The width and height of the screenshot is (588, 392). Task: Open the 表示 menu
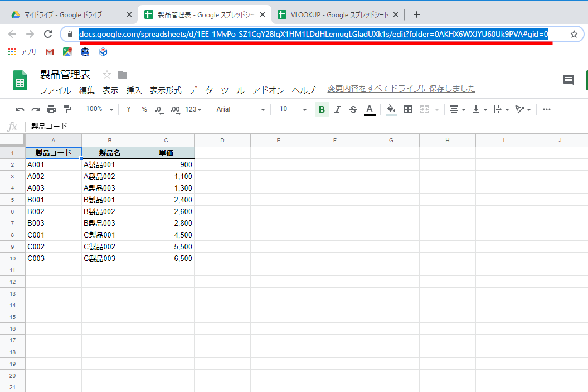pyautogui.click(x=110, y=90)
